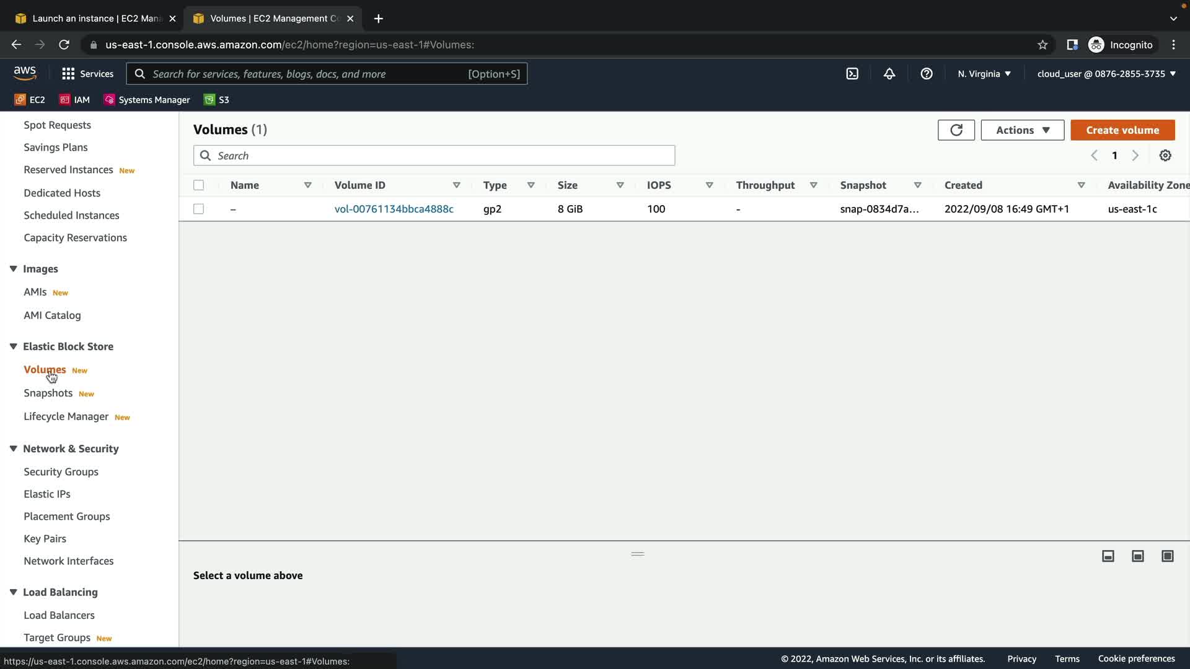Open volume vol-00761134bbca4888c link
1190x669 pixels.
[x=394, y=209]
